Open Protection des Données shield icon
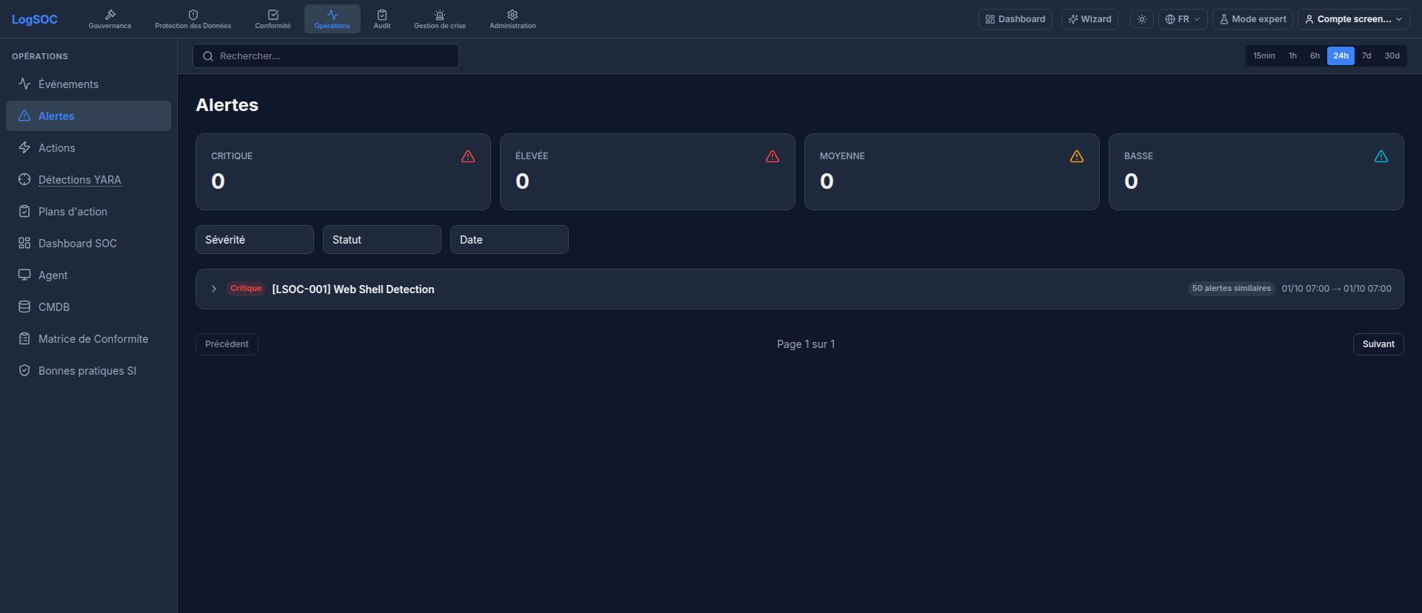Image resolution: width=1422 pixels, height=613 pixels. (x=193, y=15)
